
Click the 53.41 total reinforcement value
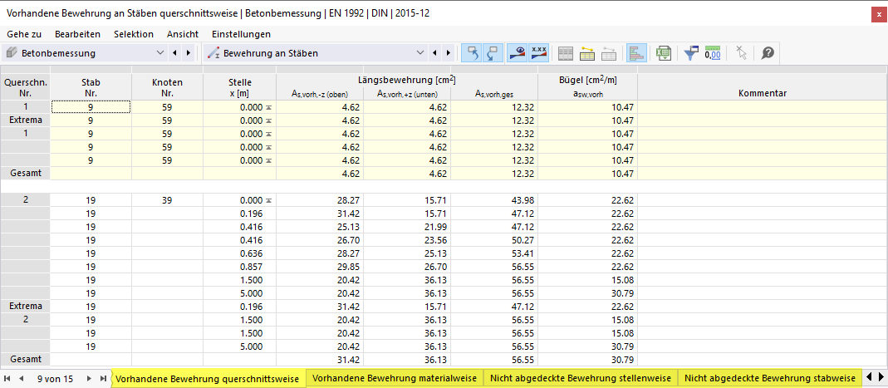(493, 253)
